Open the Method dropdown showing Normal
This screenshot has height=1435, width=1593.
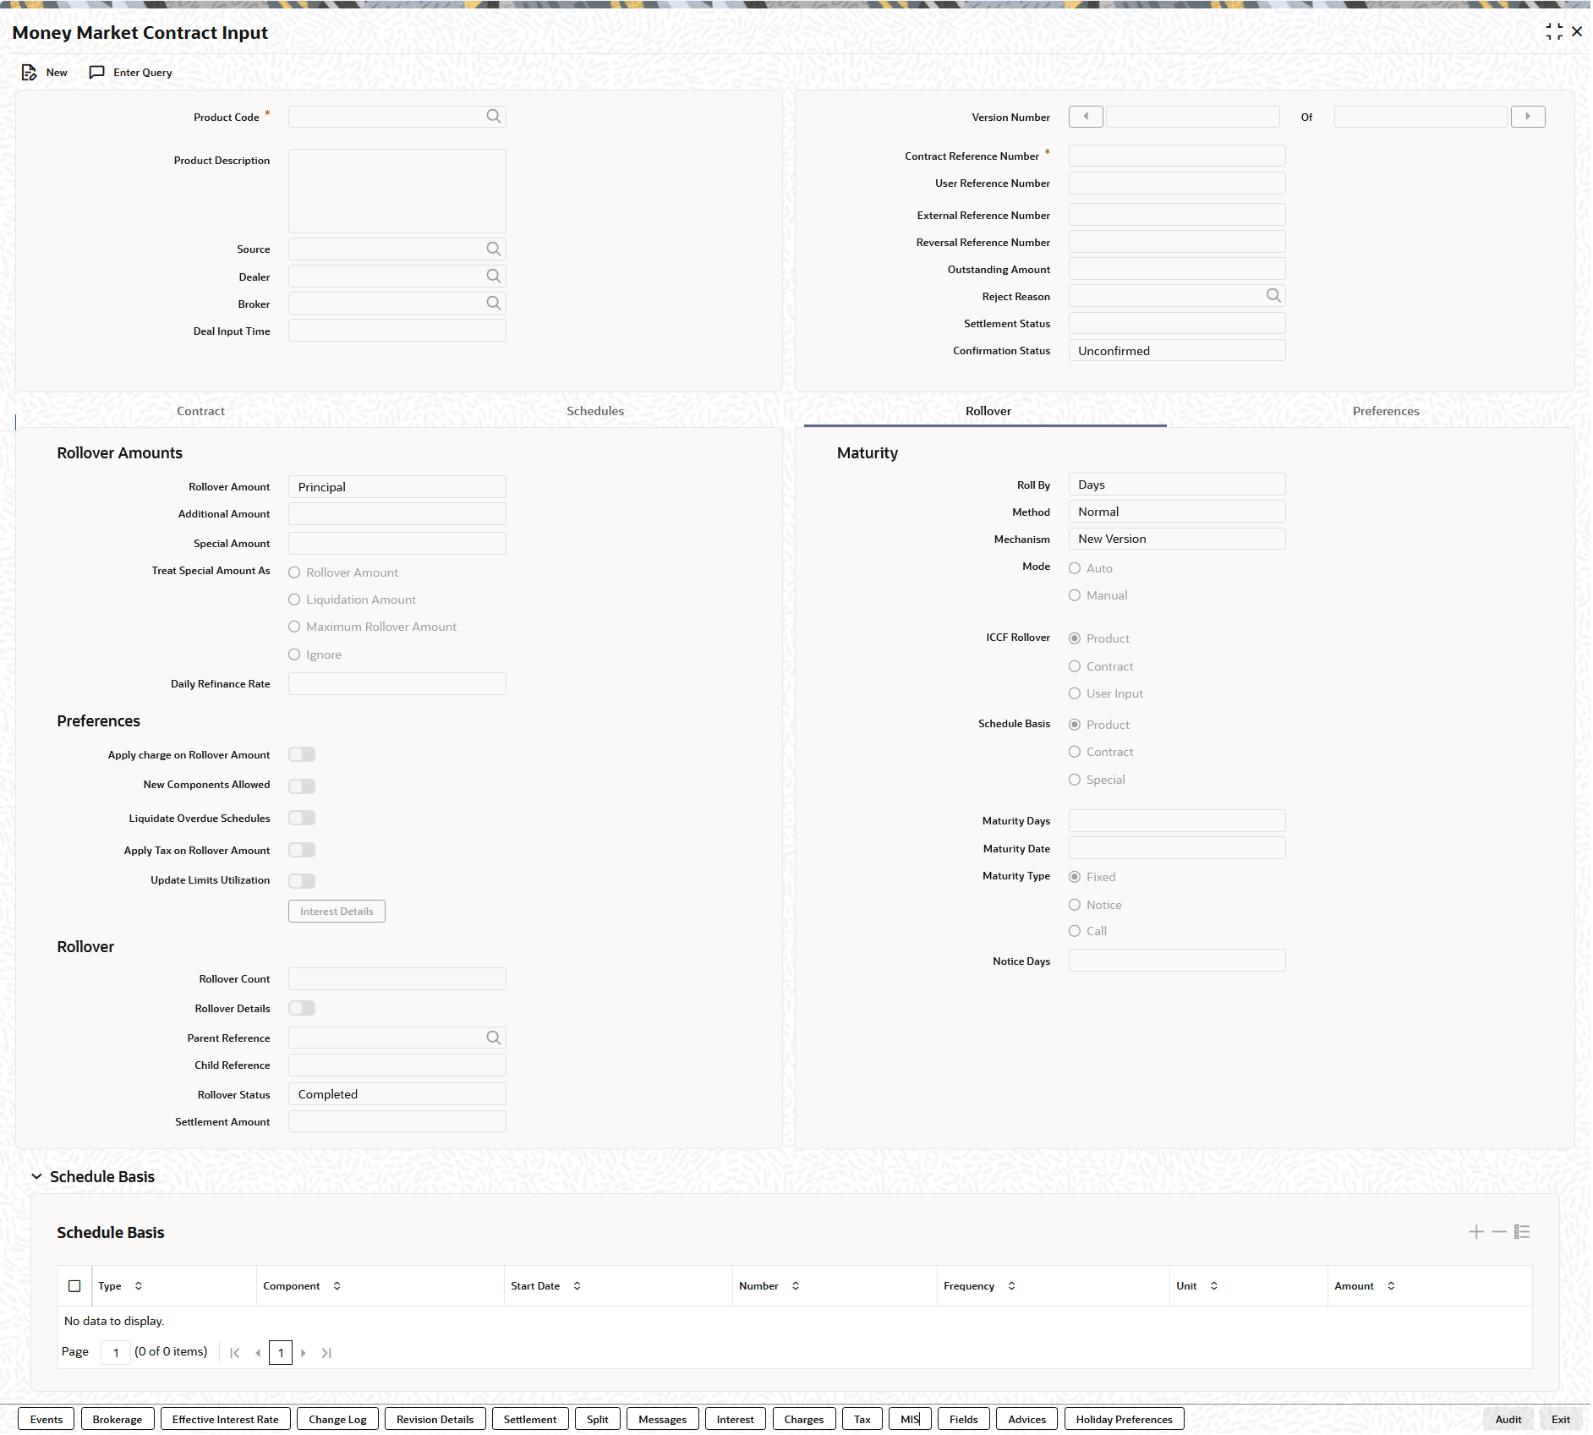[x=1177, y=512]
